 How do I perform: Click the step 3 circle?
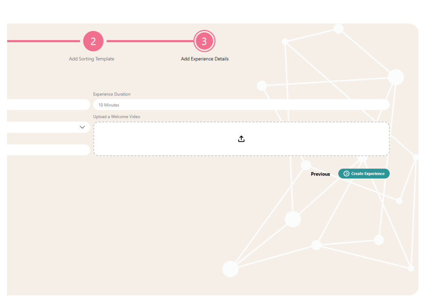(x=204, y=41)
